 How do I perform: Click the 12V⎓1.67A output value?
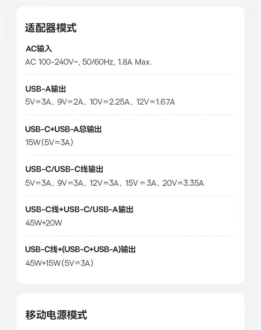coord(156,102)
